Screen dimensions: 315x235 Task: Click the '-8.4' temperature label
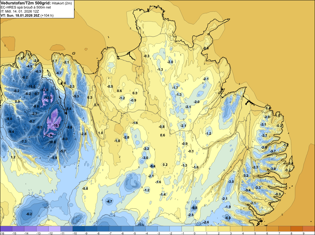(x=69, y=109)
